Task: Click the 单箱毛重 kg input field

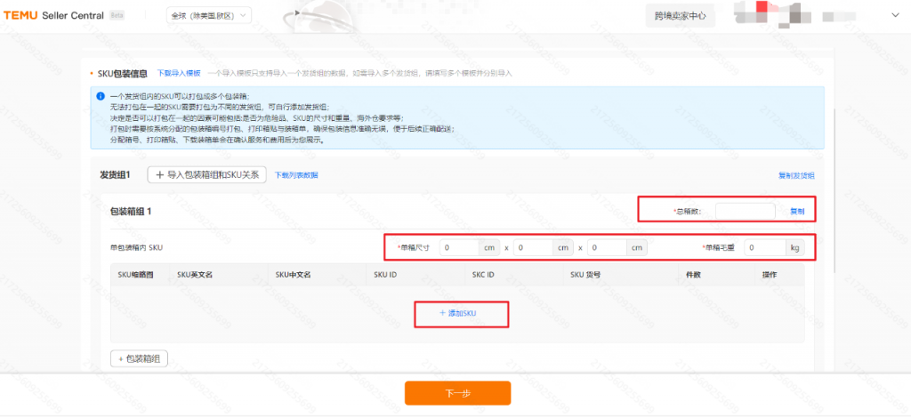Action: click(x=764, y=248)
